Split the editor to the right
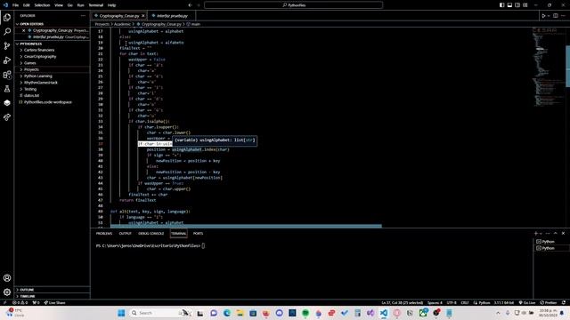Screen dimensions: 570x320 click(x=556, y=16)
